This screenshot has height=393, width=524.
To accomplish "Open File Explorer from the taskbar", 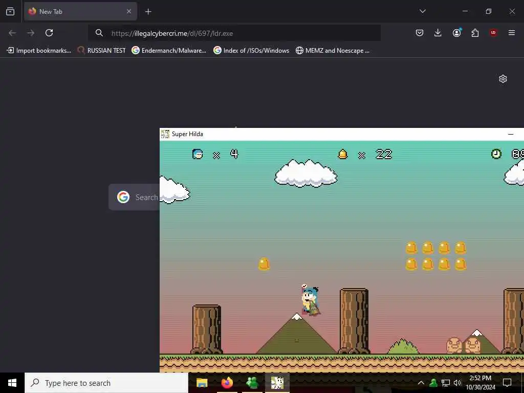I will coord(202,383).
